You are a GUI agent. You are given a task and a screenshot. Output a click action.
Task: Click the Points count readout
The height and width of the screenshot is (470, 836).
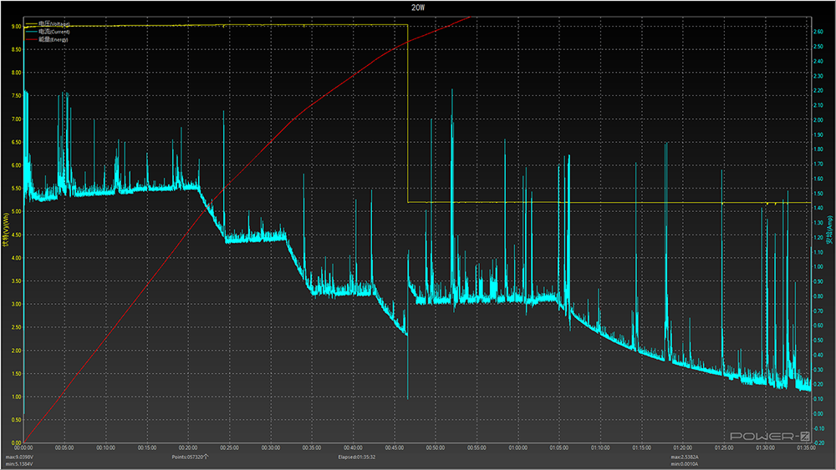point(189,457)
